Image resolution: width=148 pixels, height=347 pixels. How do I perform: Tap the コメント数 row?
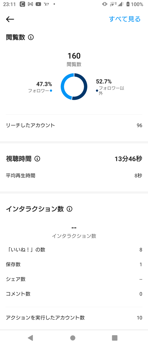[74, 294]
